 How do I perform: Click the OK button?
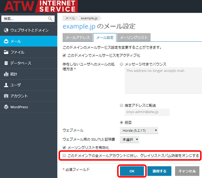pyautogui.click(x=132, y=171)
